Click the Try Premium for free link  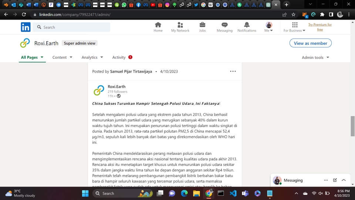(x=320, y=27)
